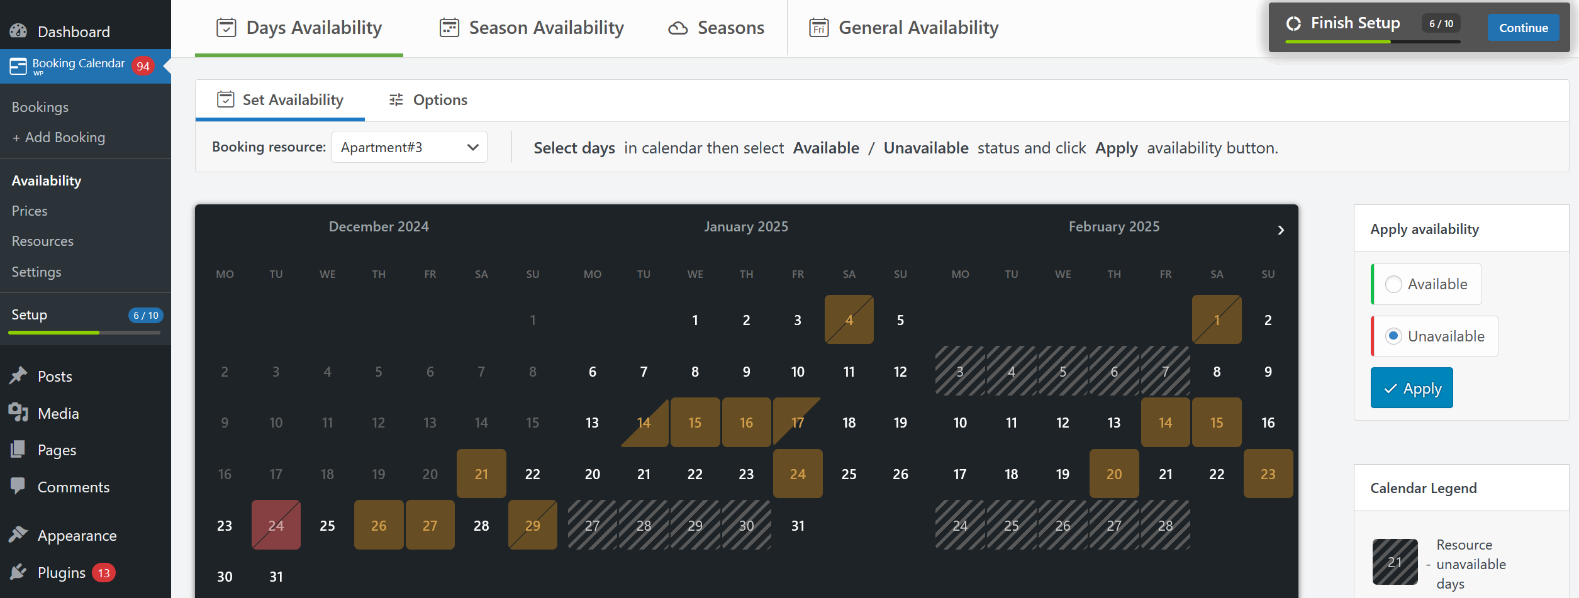Click the Seasons cloud icon
Screen dimensions: 1579x598
[678, 28]
